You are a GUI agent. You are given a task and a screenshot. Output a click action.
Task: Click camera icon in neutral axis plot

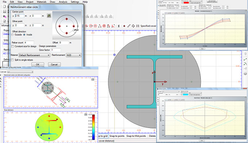pyautogui.click(x=93, y=79)
